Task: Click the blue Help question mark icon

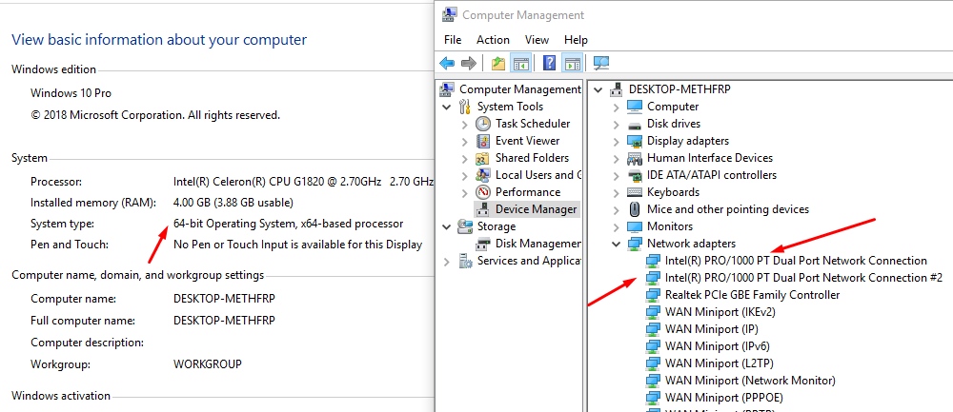Action: tap(550, 64)
